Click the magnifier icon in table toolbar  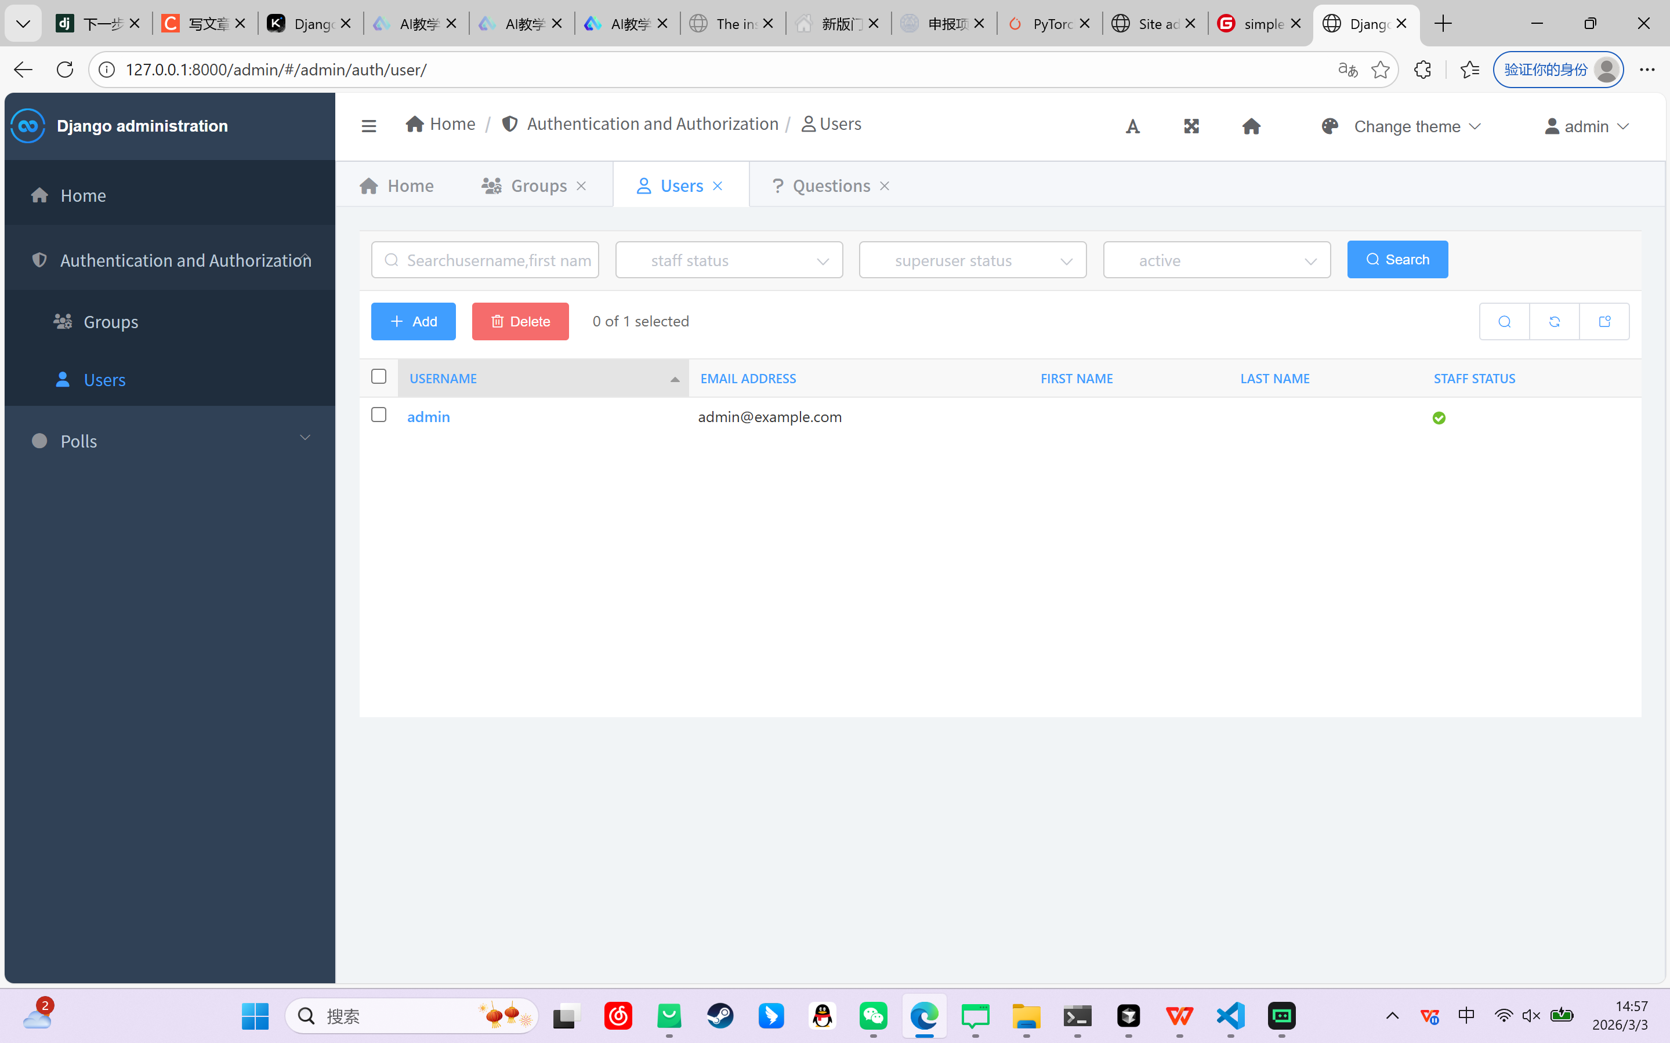tap(1504, 321)
